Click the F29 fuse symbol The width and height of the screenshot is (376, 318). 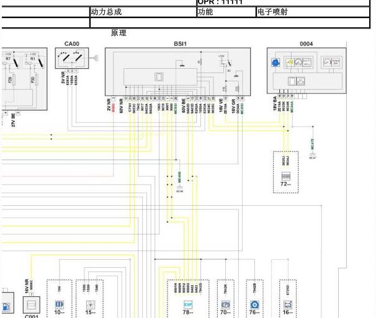(14, 79)
